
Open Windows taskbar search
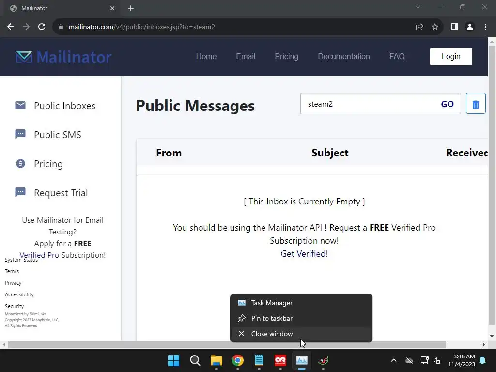[x=195, y=360]
